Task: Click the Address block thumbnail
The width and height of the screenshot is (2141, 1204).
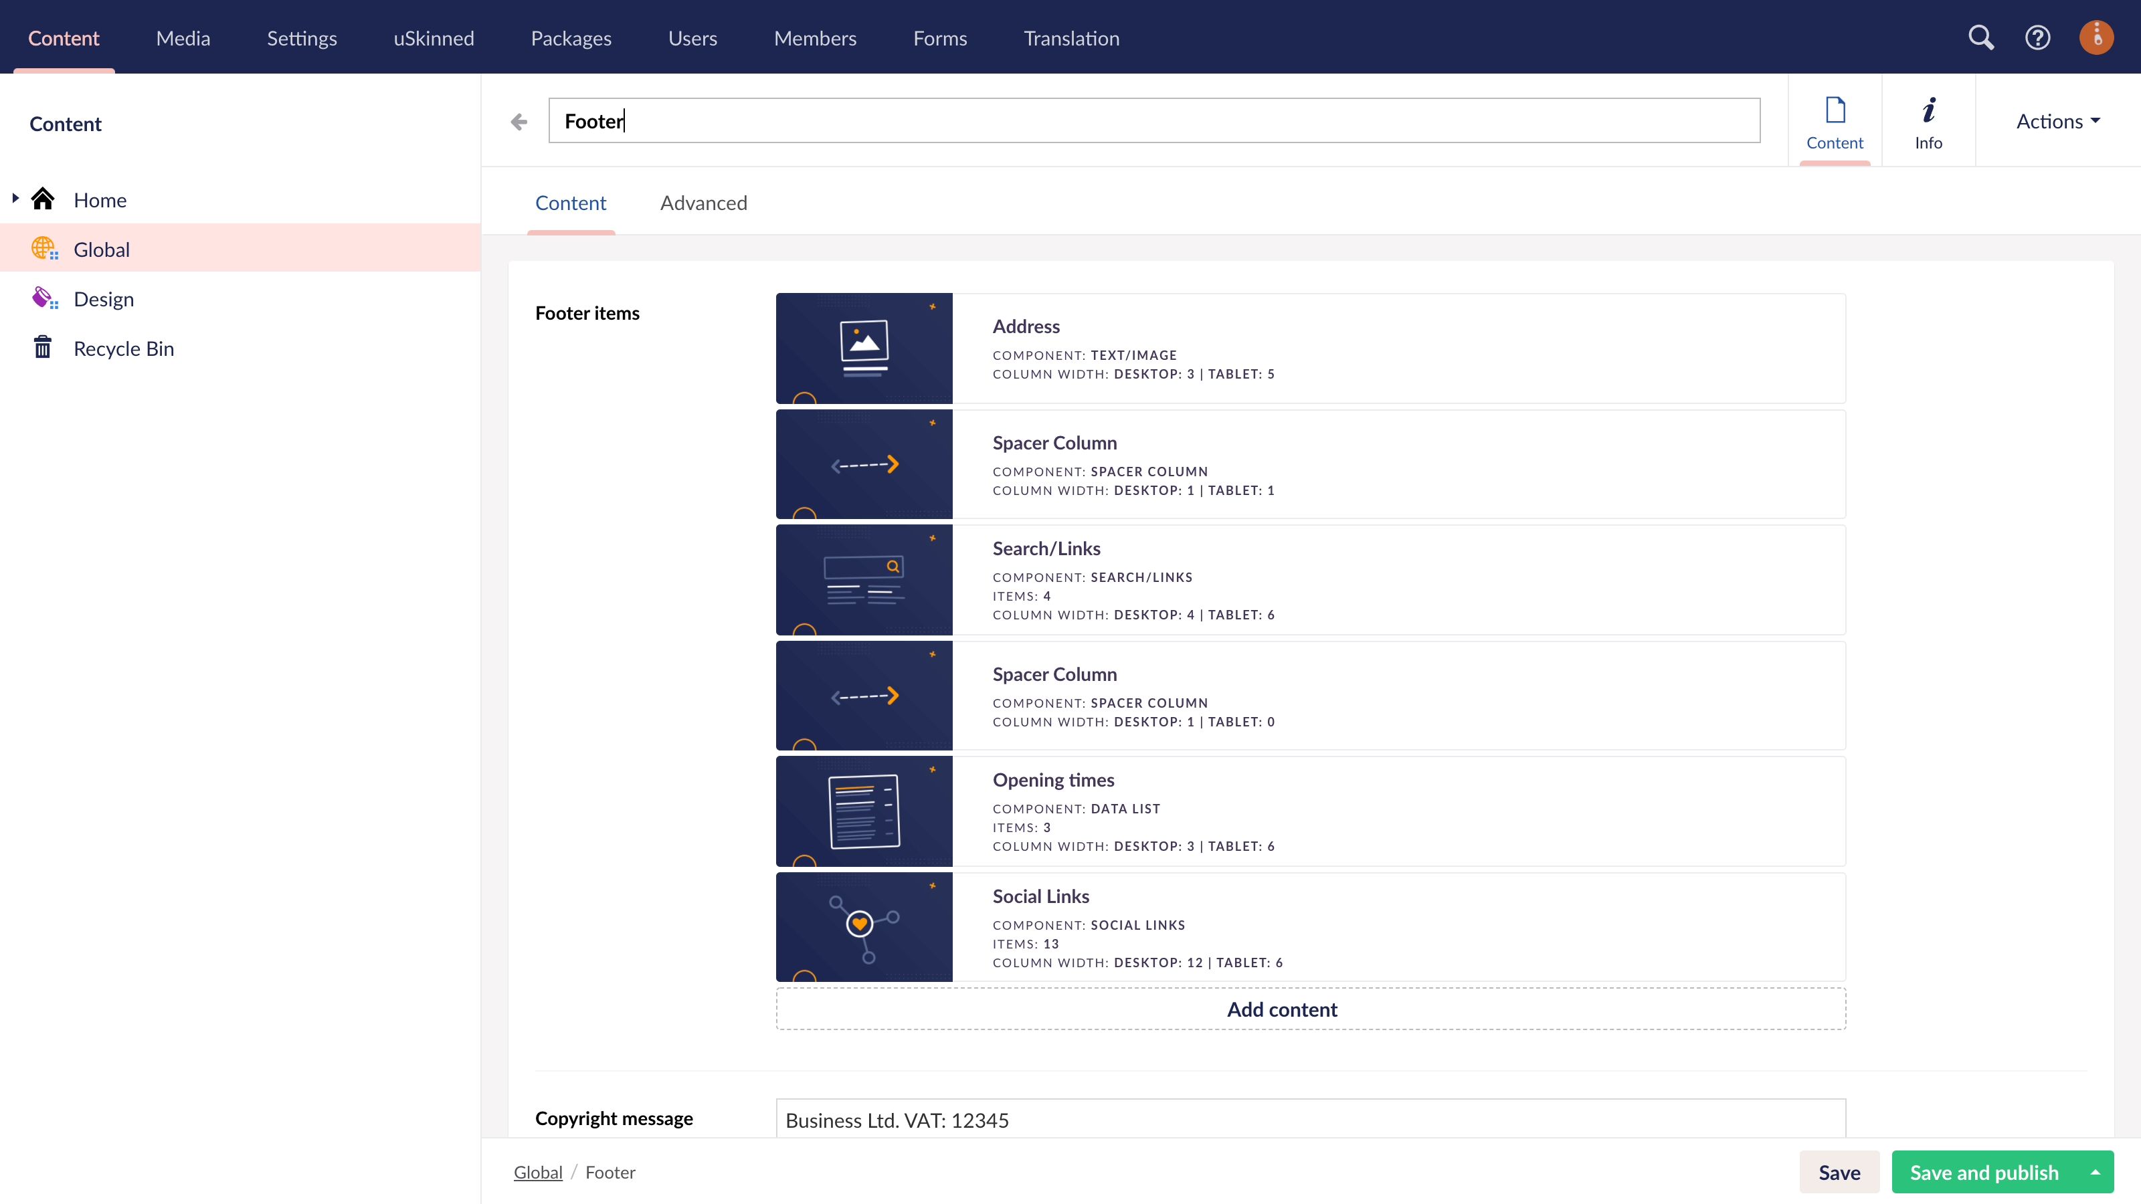Action: pos(864,348)
